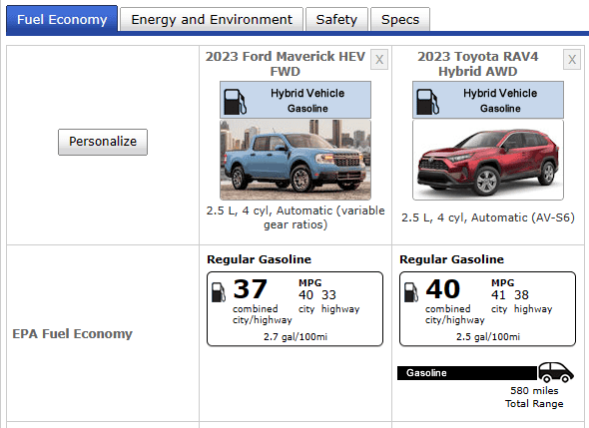Open the Specs tab
Viewport: 589px width, 428px height.
point(400,20)
